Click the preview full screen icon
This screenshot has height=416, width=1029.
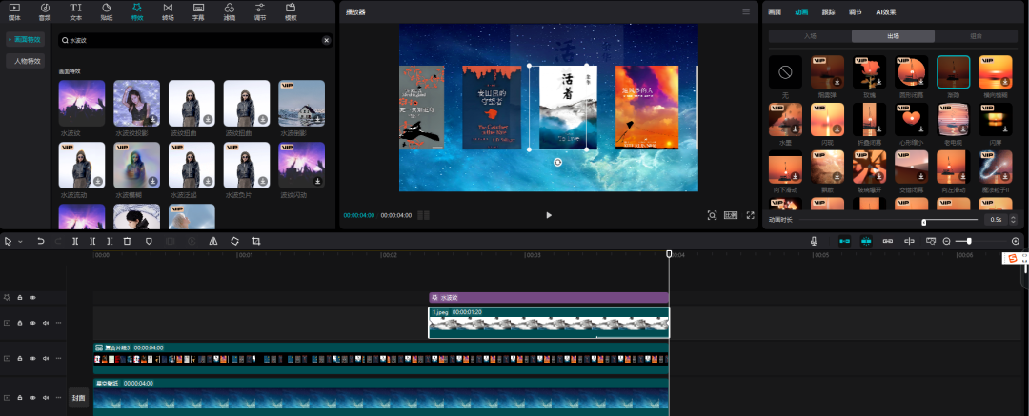750,215
